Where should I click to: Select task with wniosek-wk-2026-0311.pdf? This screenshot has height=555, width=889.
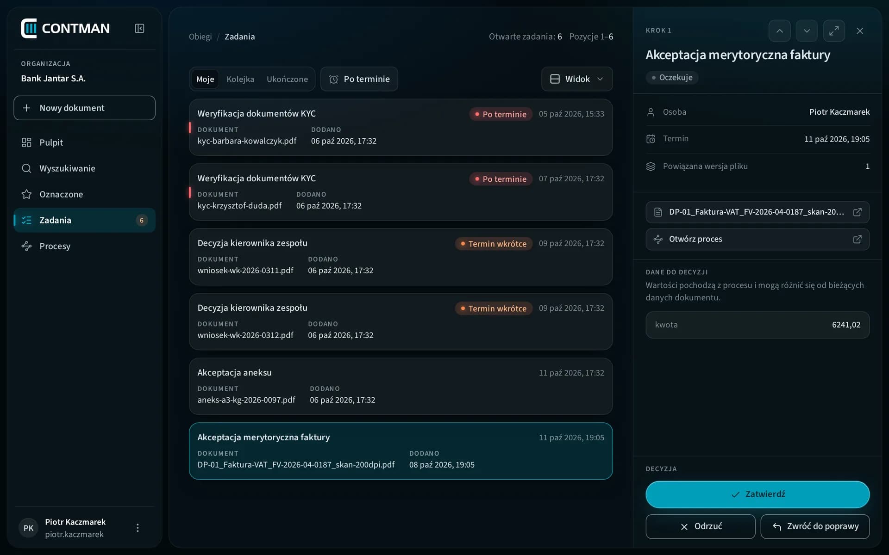point(401,257)
